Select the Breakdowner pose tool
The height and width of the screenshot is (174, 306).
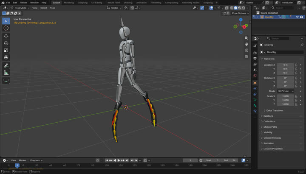click(x=6, y=81)
